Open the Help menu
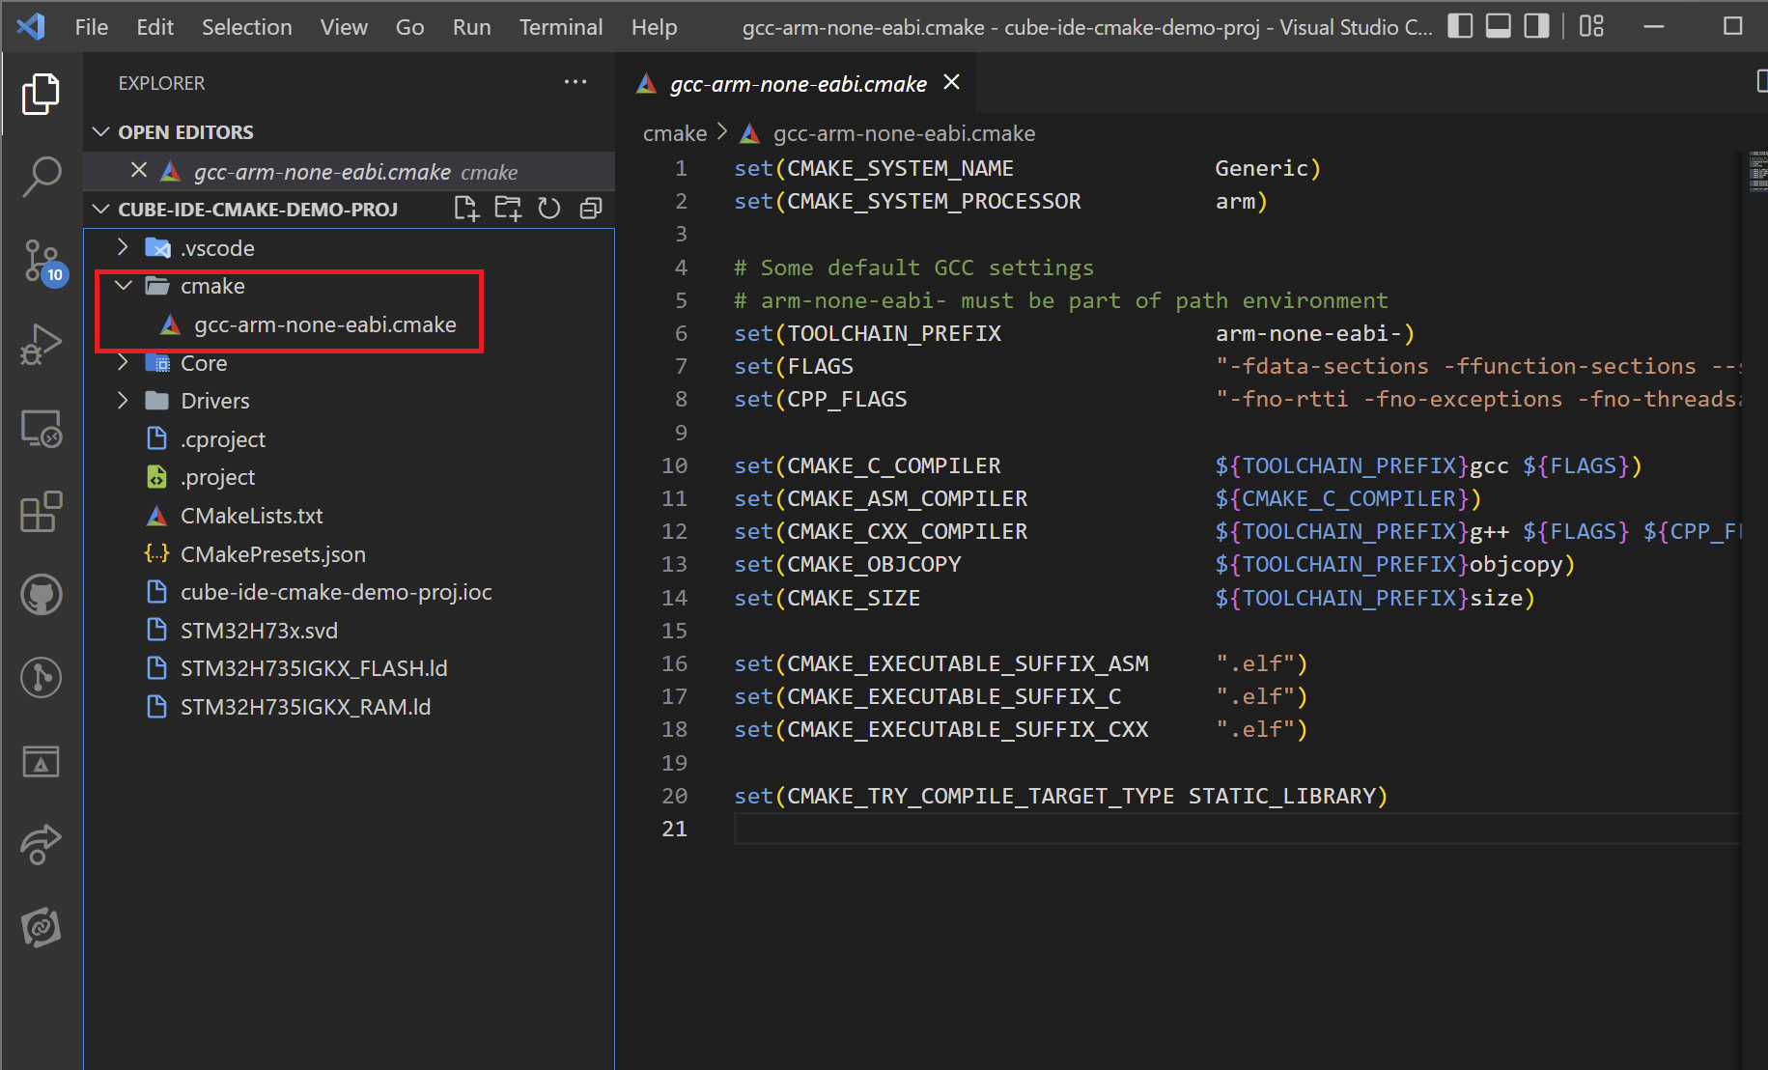Image resolution: width=1768 pixels, height=1070 pixels. 655,27
